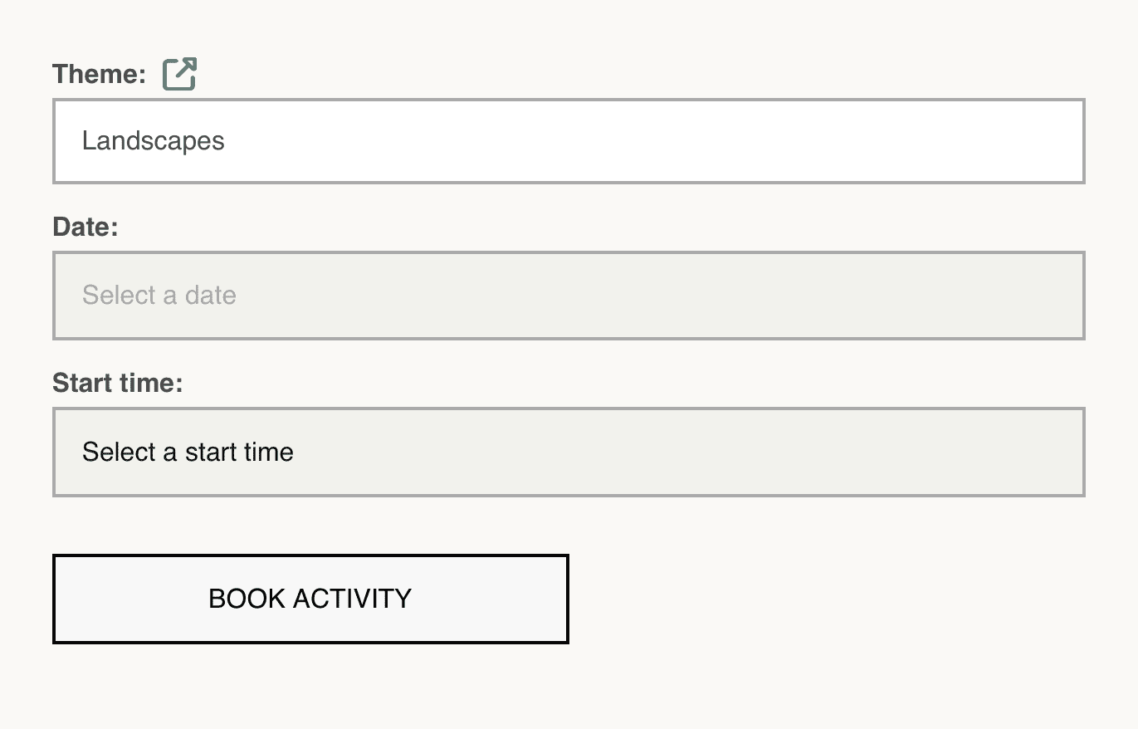Submit the form with Book Activity
This screenshot has height=729, width=1138.
point(310,599)
